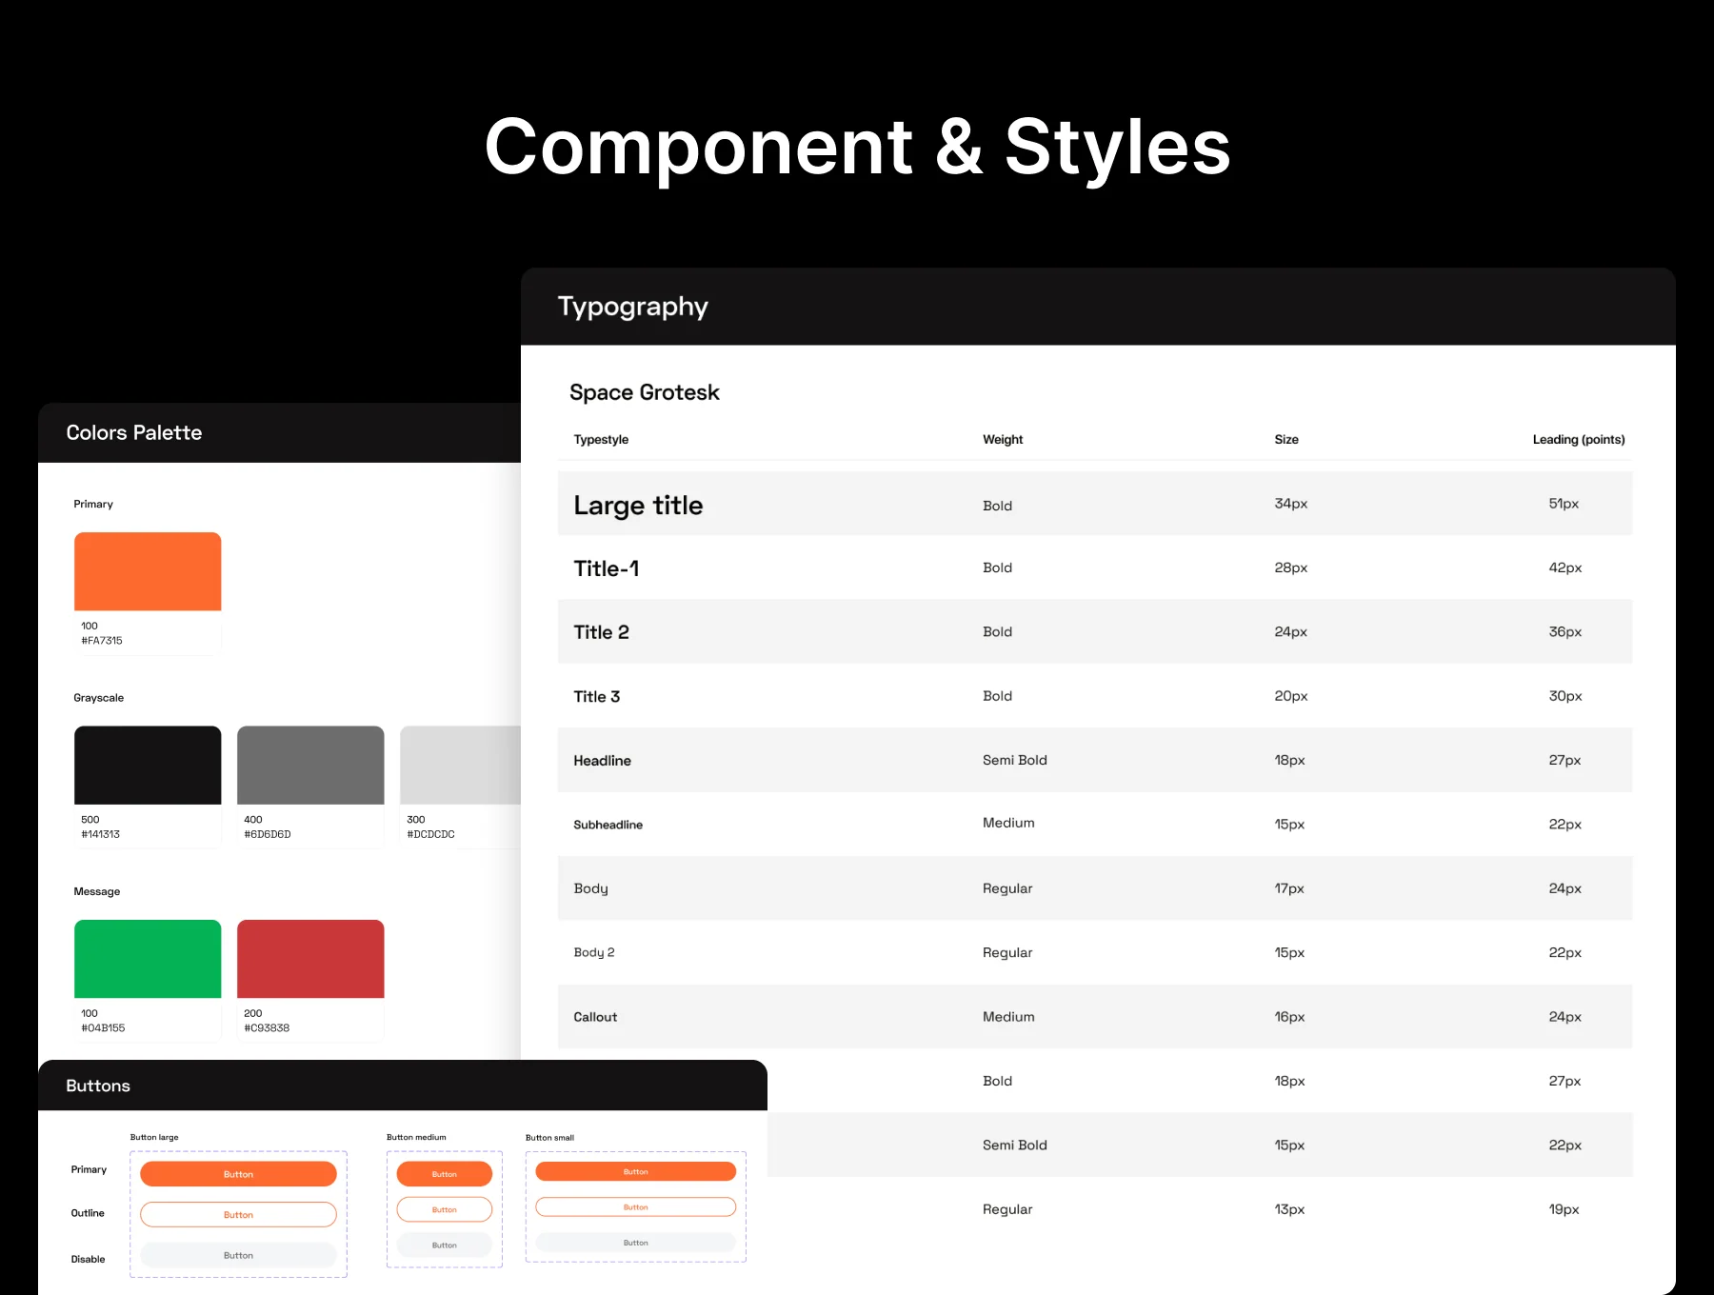The height and width of the screenshot is (1295, 1714).
Task: Click the primary orange #FA7315 swatch
Action: [x=148, y=571]
